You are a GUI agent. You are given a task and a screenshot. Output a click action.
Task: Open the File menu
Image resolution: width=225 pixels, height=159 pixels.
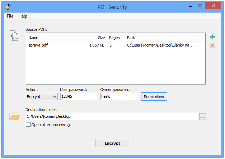click(x=10, y=16)
